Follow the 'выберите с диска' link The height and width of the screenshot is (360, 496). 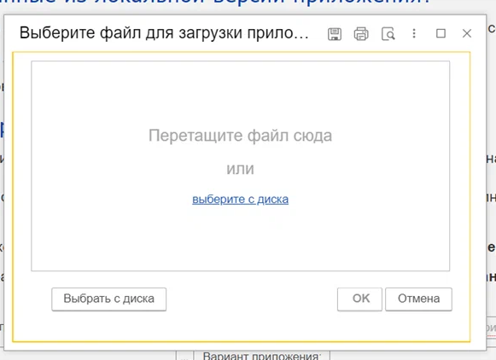pos(241,200)
